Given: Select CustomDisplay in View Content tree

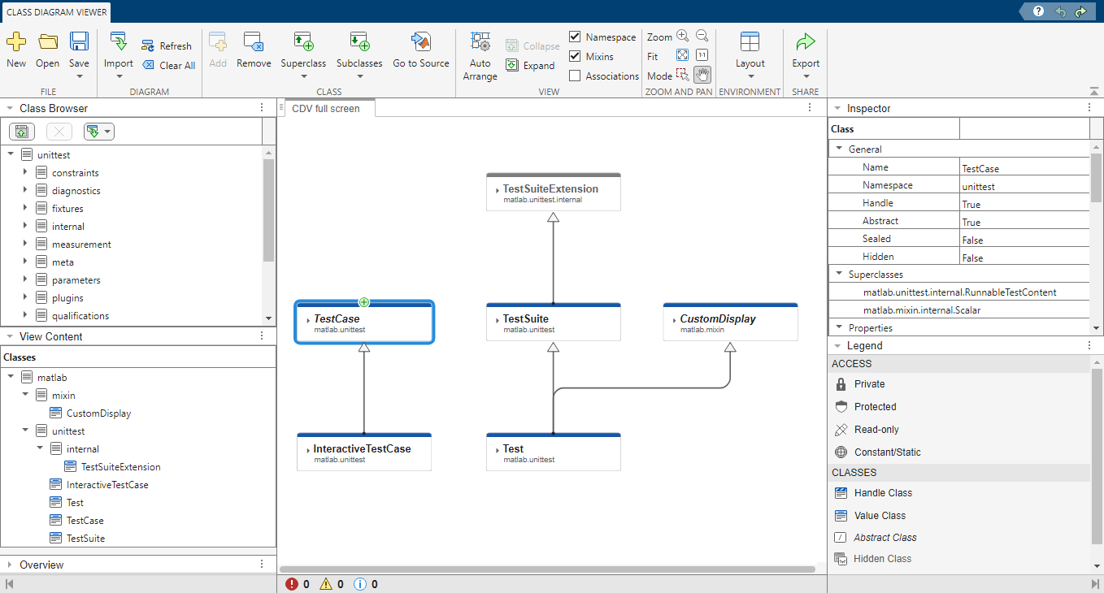Looking at the screenshot, I should 98,413.
